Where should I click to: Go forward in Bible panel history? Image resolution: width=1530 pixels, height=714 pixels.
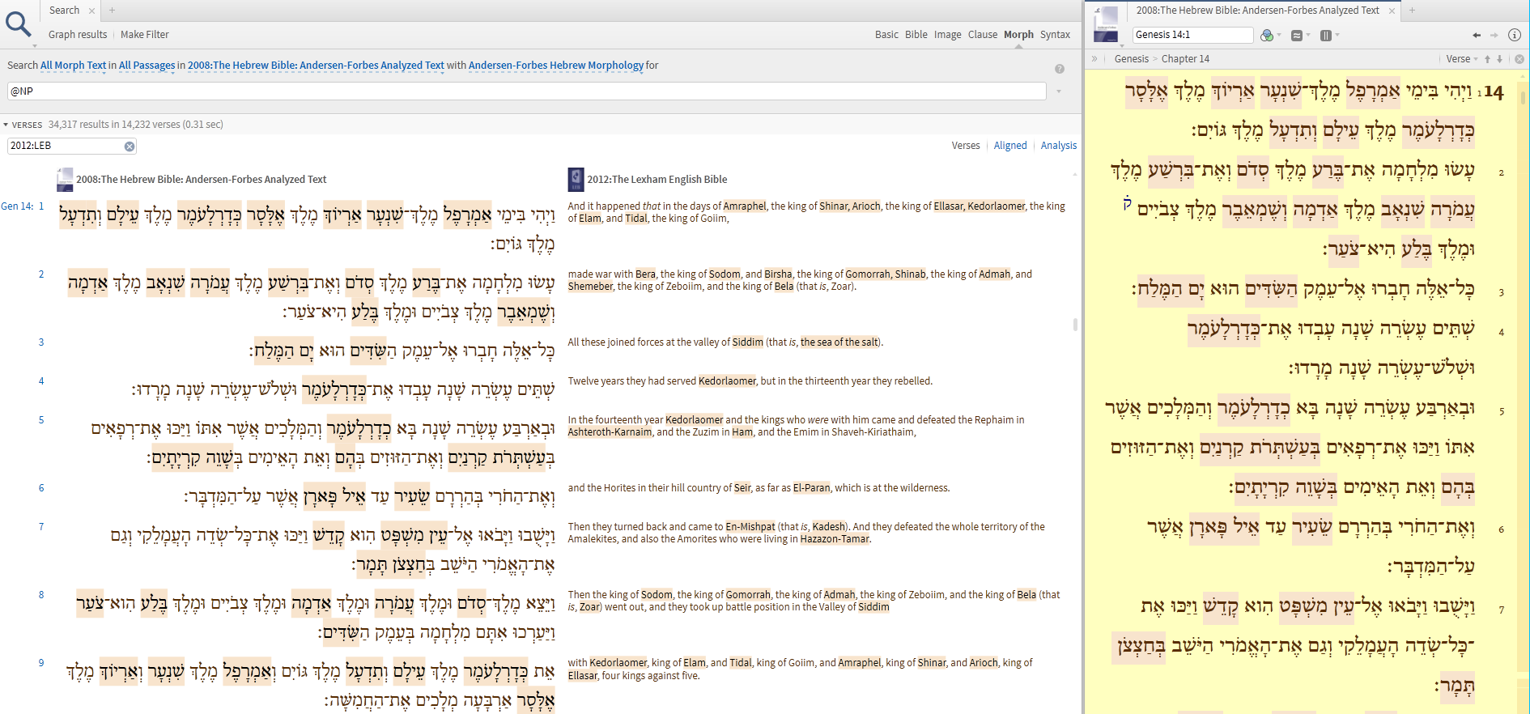pos(1494,35)
